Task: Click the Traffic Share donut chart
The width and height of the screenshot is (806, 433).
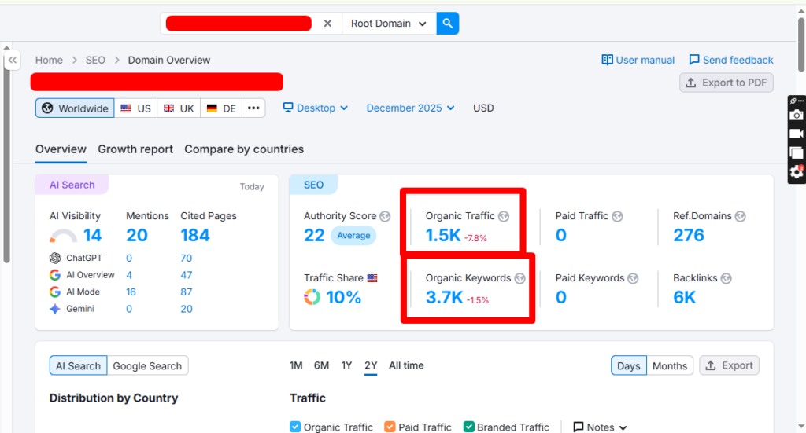Action: click(312, 297)
